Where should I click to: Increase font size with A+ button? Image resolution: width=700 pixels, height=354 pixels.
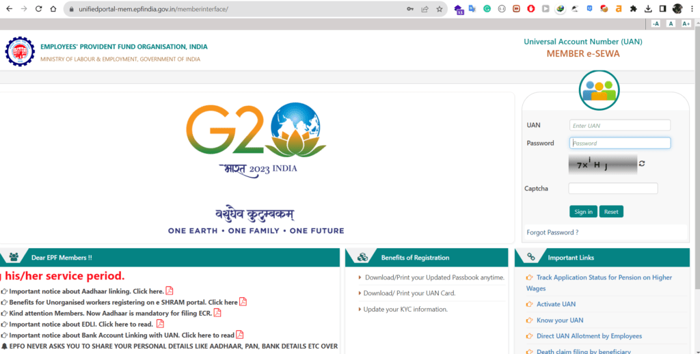point(686,24)
